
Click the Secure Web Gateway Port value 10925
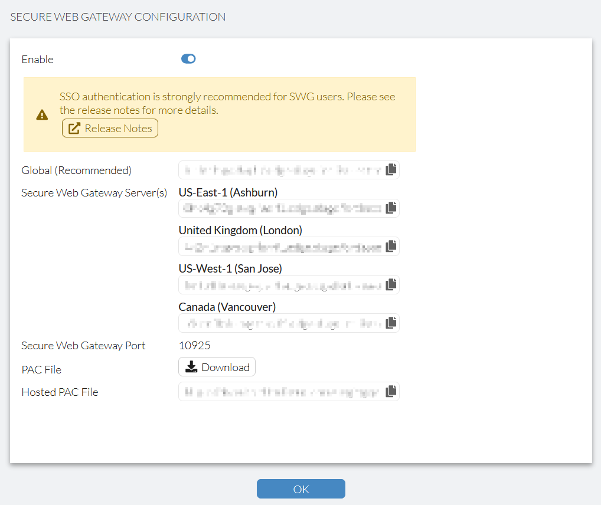tap(195, 346)
